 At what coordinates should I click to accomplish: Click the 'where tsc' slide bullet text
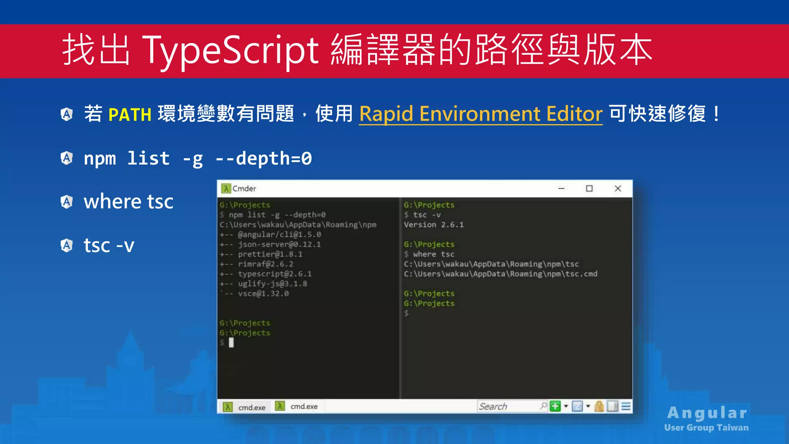(129, 202)
